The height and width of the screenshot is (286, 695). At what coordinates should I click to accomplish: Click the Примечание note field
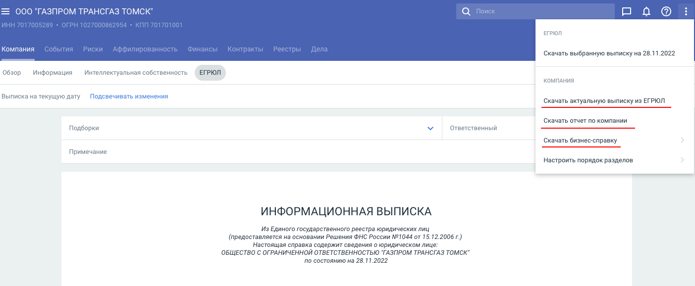(x=298, y=152)
